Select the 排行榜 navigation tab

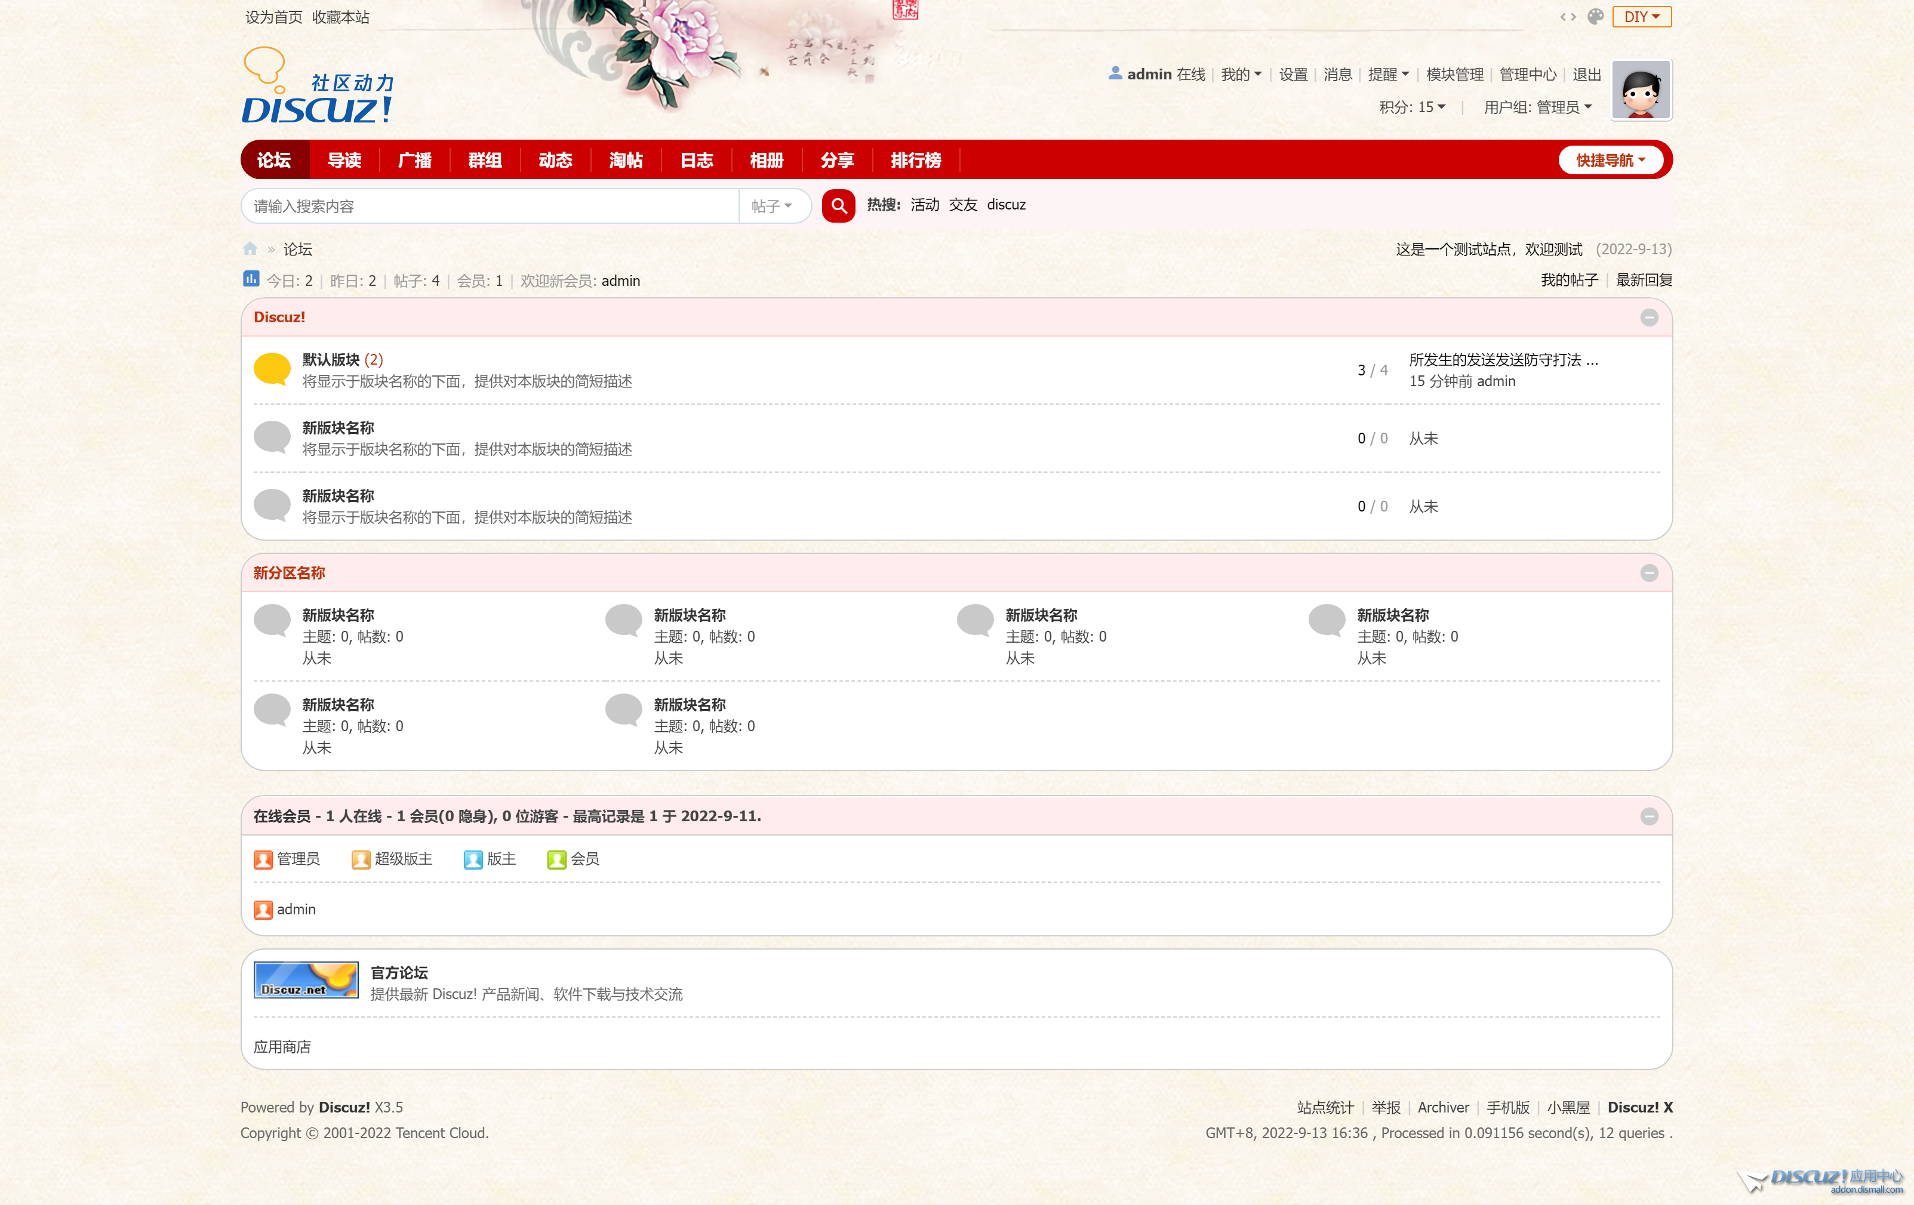(916, 160)
